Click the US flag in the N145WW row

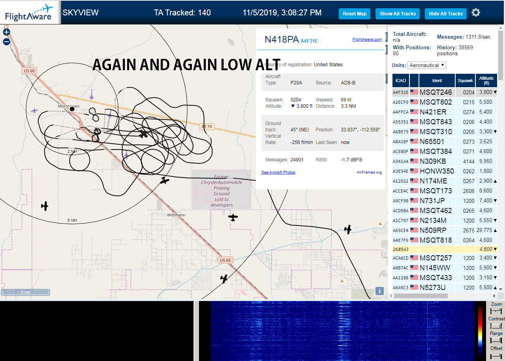click(x=414, y=268)
